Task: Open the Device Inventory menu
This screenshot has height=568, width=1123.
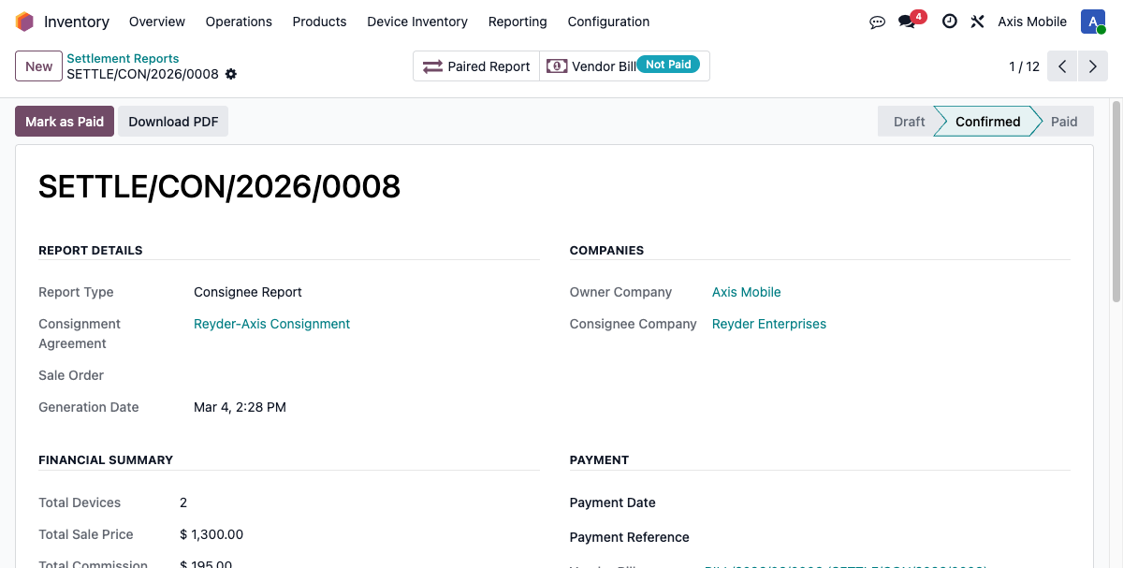Action: [x=417, y=22]
